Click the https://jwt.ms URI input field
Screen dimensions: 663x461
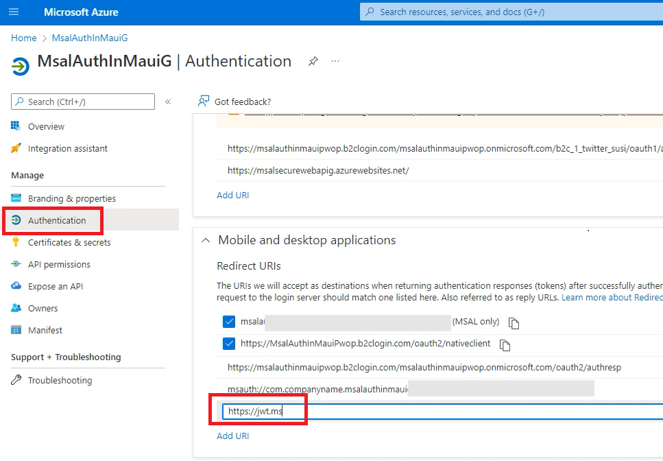click(442, 412)
